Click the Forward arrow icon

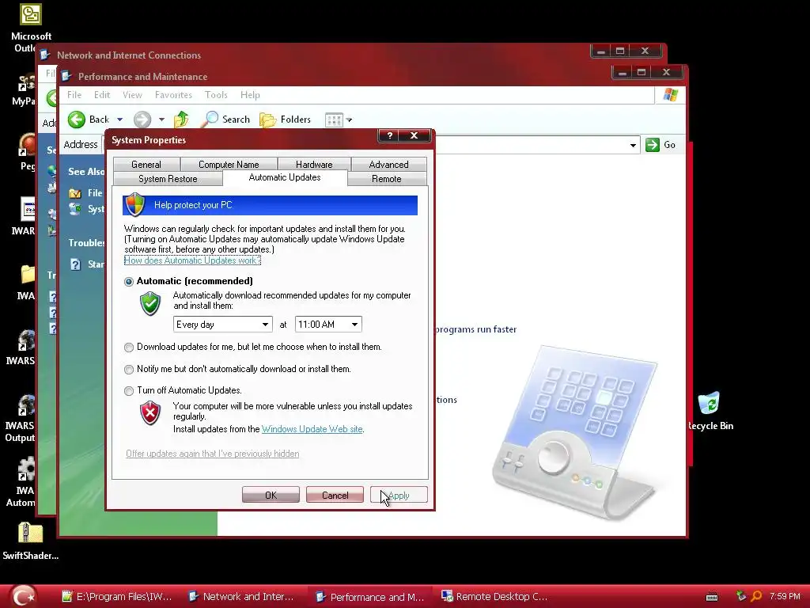coord(142,120)
